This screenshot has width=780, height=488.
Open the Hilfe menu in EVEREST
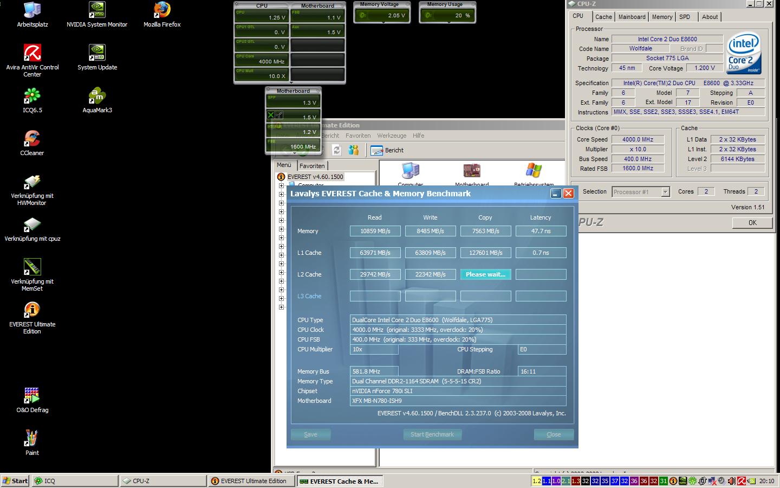tap(418, 136)
